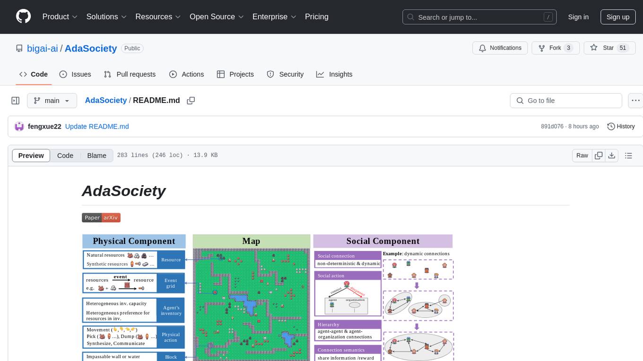Open the fengxue22 profile link

tap(44, 127)
